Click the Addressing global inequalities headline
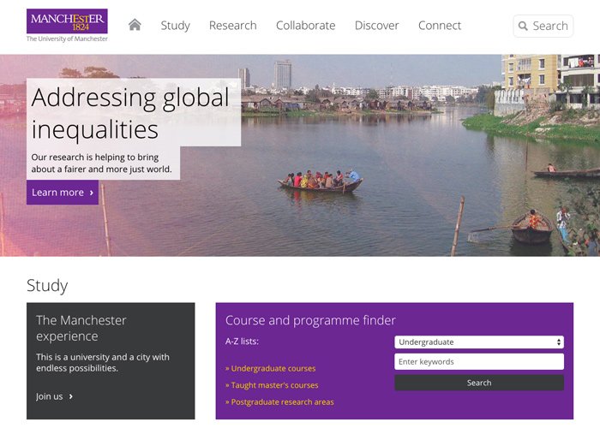Viewport: 600px width, 428px height. (130, 114)
